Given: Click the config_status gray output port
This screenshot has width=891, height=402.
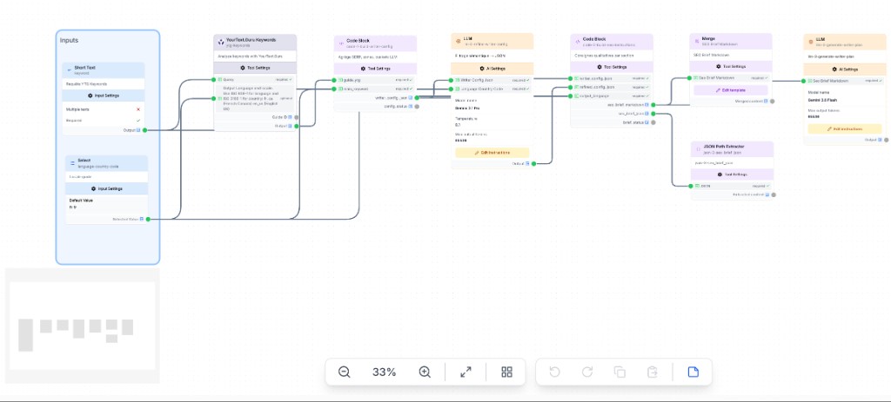Looking at the screenshot, I should tap(417, 106).
